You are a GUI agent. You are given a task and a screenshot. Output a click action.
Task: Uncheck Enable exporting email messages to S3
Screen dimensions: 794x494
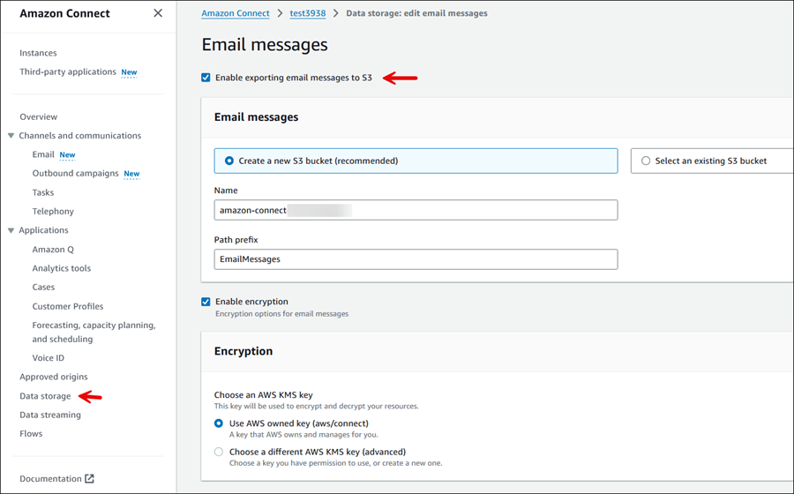pos(206,78)
